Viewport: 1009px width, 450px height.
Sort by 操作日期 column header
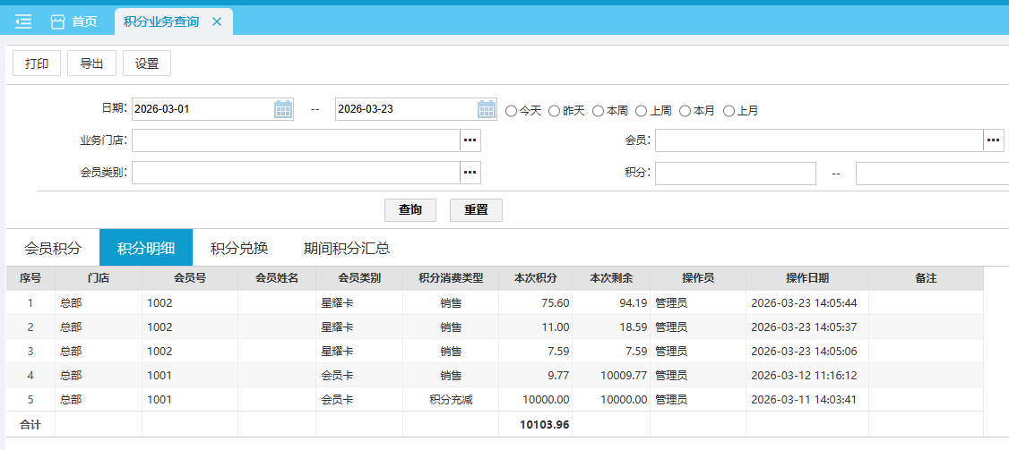(x=807, y=278)
